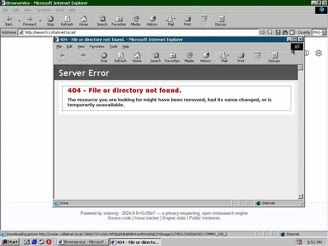Click the Server Error banner text
Viewport: 328px width, 246px height.
pyautogui.click(x=84, y=73)
